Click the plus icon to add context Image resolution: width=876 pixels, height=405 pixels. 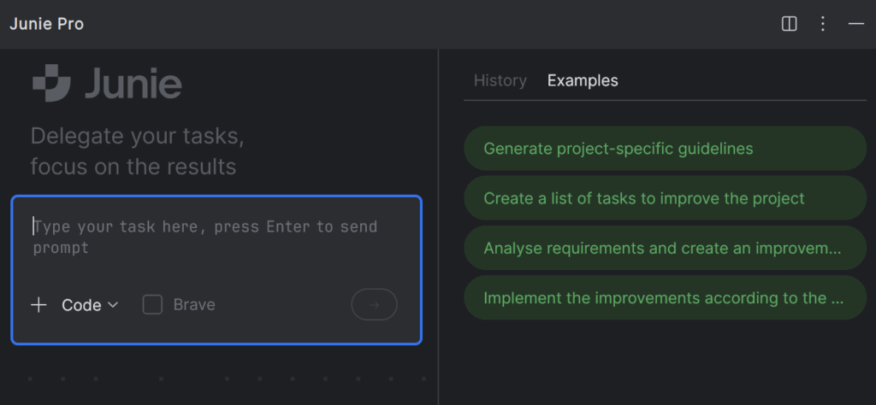point(38,305)
